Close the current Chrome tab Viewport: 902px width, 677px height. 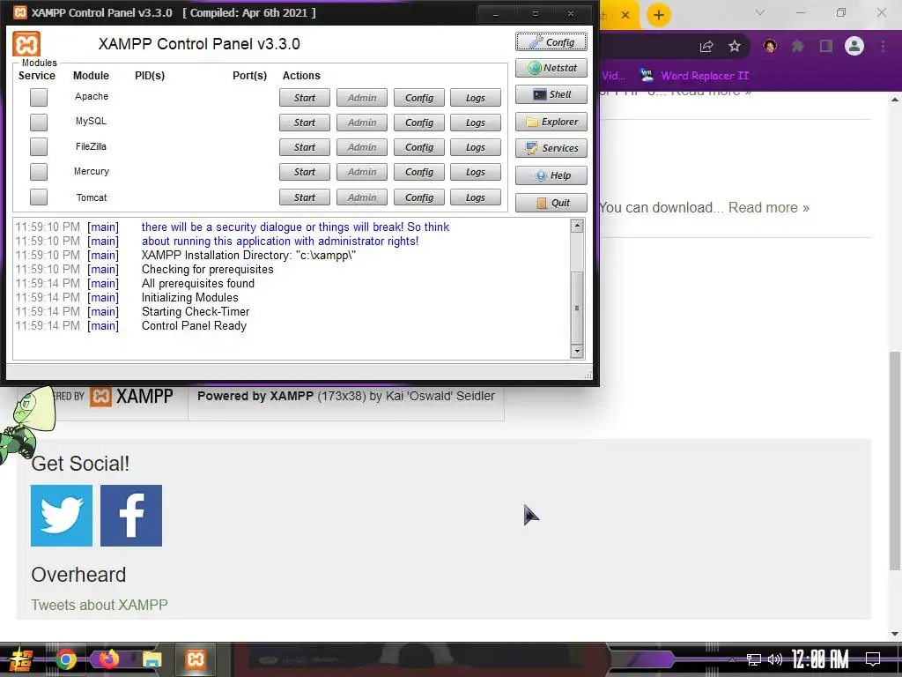pos(625,15)
